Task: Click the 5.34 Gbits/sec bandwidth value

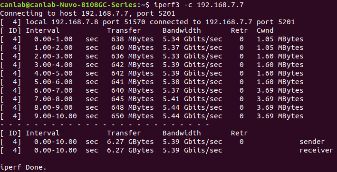Action: (x=192, y=39)
